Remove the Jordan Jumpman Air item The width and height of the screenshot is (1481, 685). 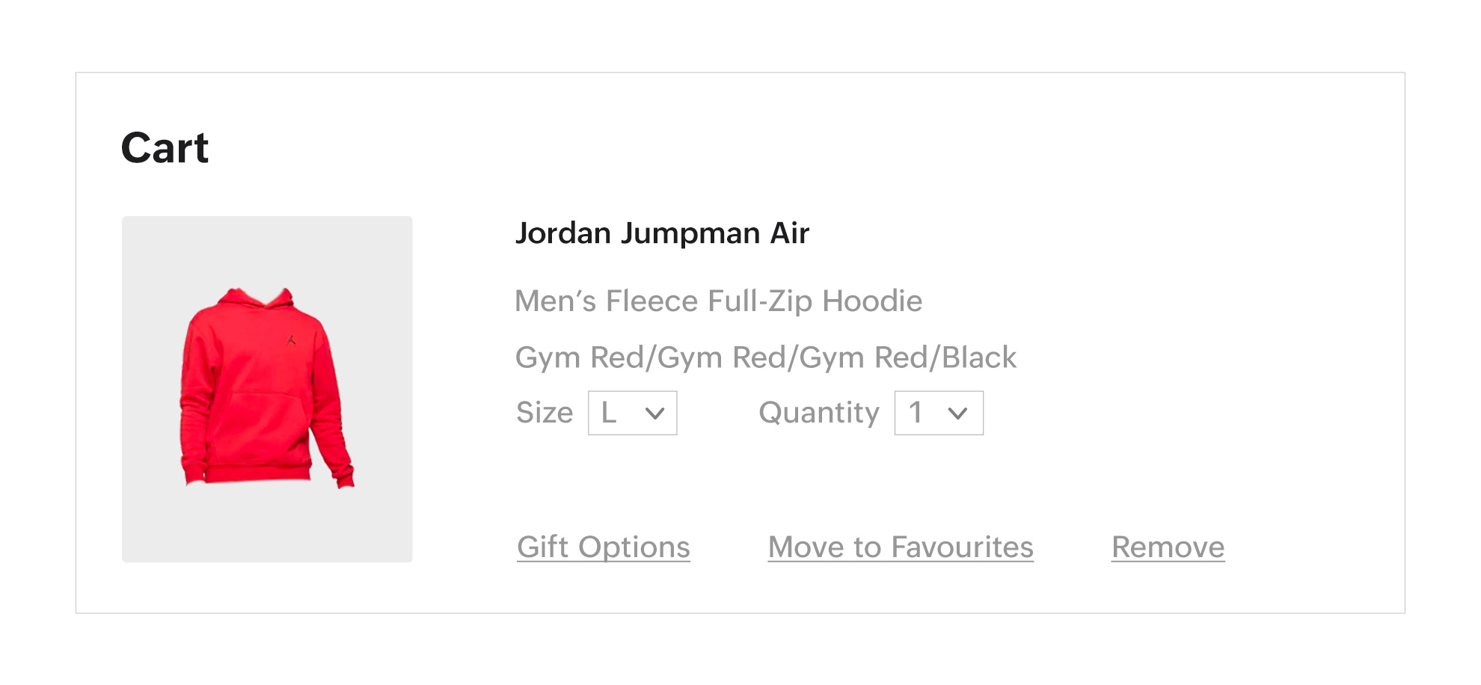coord(1168,547)
